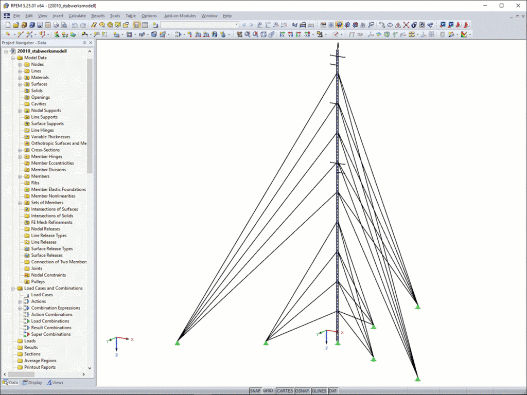Click the color scale icon at toolbar end

464,34
